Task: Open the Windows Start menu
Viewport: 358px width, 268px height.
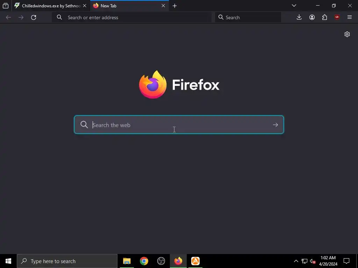Action: pos(8,261)
